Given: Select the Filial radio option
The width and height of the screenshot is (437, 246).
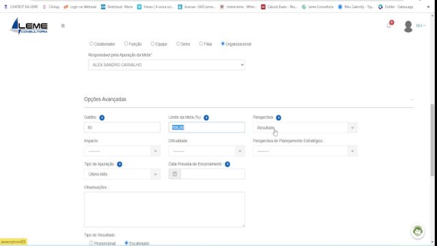Looking at the screenshot, I should [x=201, y=44].
